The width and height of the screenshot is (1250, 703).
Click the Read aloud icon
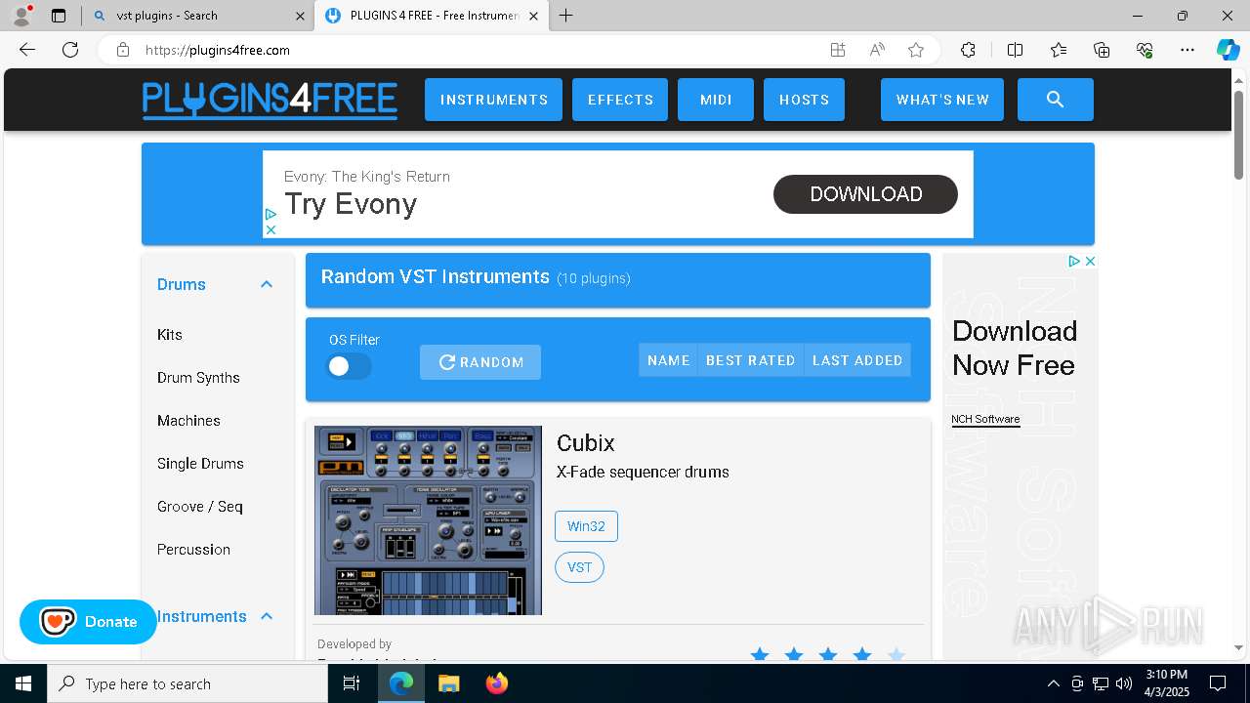coord(877,50)
